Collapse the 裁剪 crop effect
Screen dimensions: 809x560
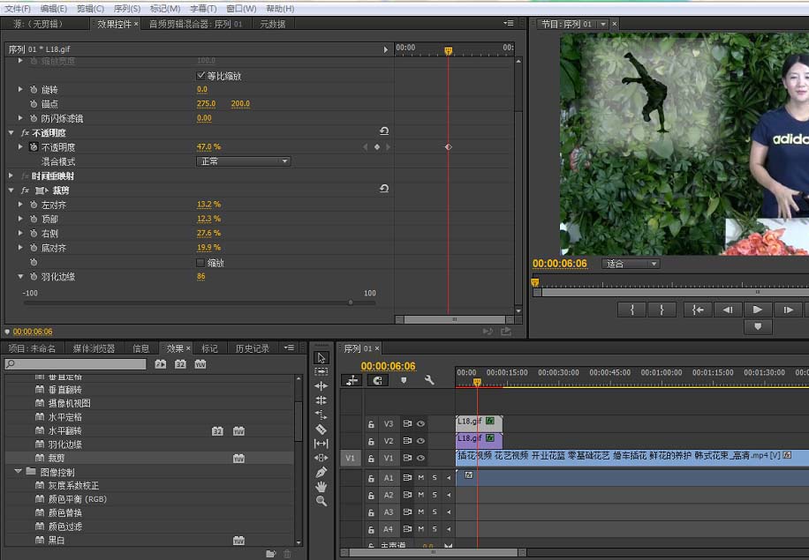point(11,190)
